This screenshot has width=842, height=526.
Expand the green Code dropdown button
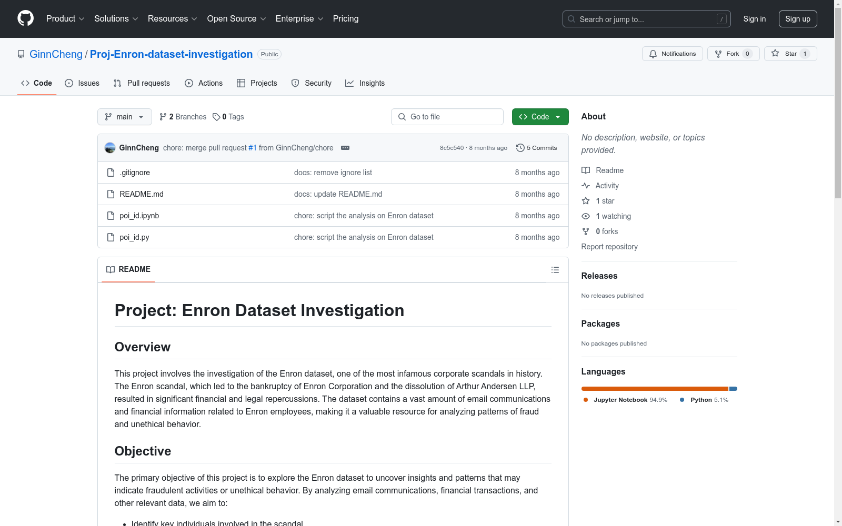[540, 117]
